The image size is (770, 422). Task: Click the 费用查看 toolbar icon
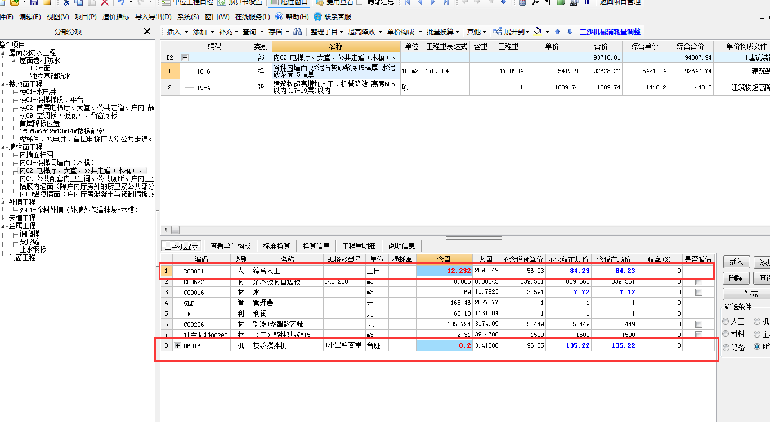coord(319,2)
